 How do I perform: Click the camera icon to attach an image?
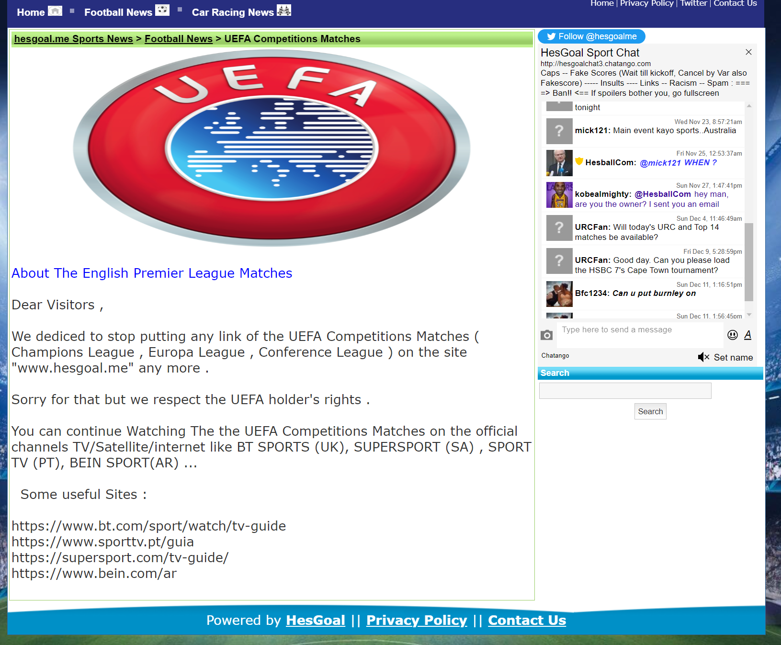(546, 335)
